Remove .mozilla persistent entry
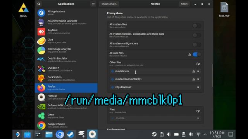Screen dimensions: 248x139 (x=198, y=119)
